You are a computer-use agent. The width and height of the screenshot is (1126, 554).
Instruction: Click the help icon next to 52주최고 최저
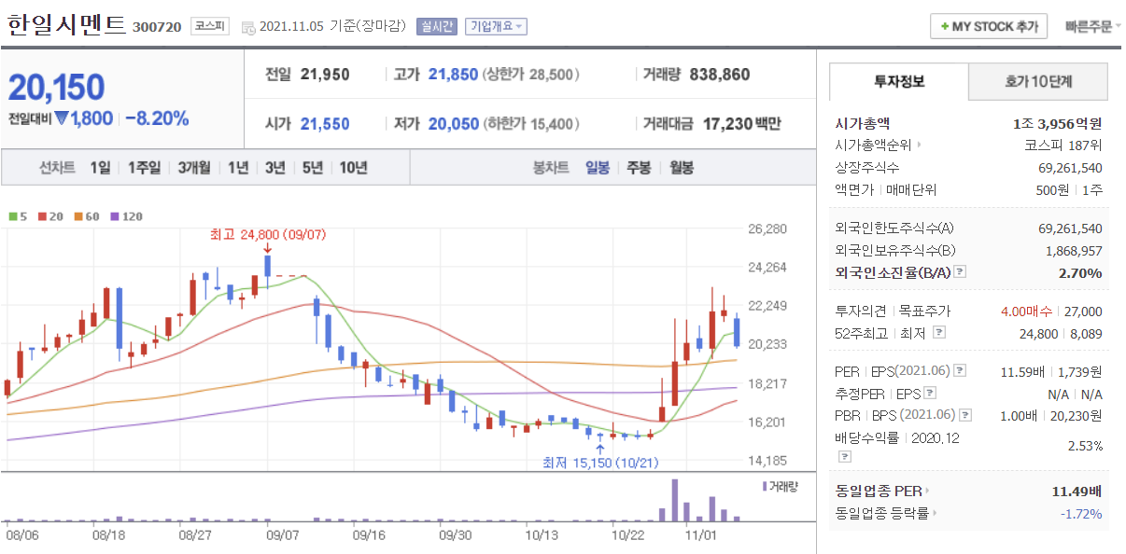[x=939, y=332]
